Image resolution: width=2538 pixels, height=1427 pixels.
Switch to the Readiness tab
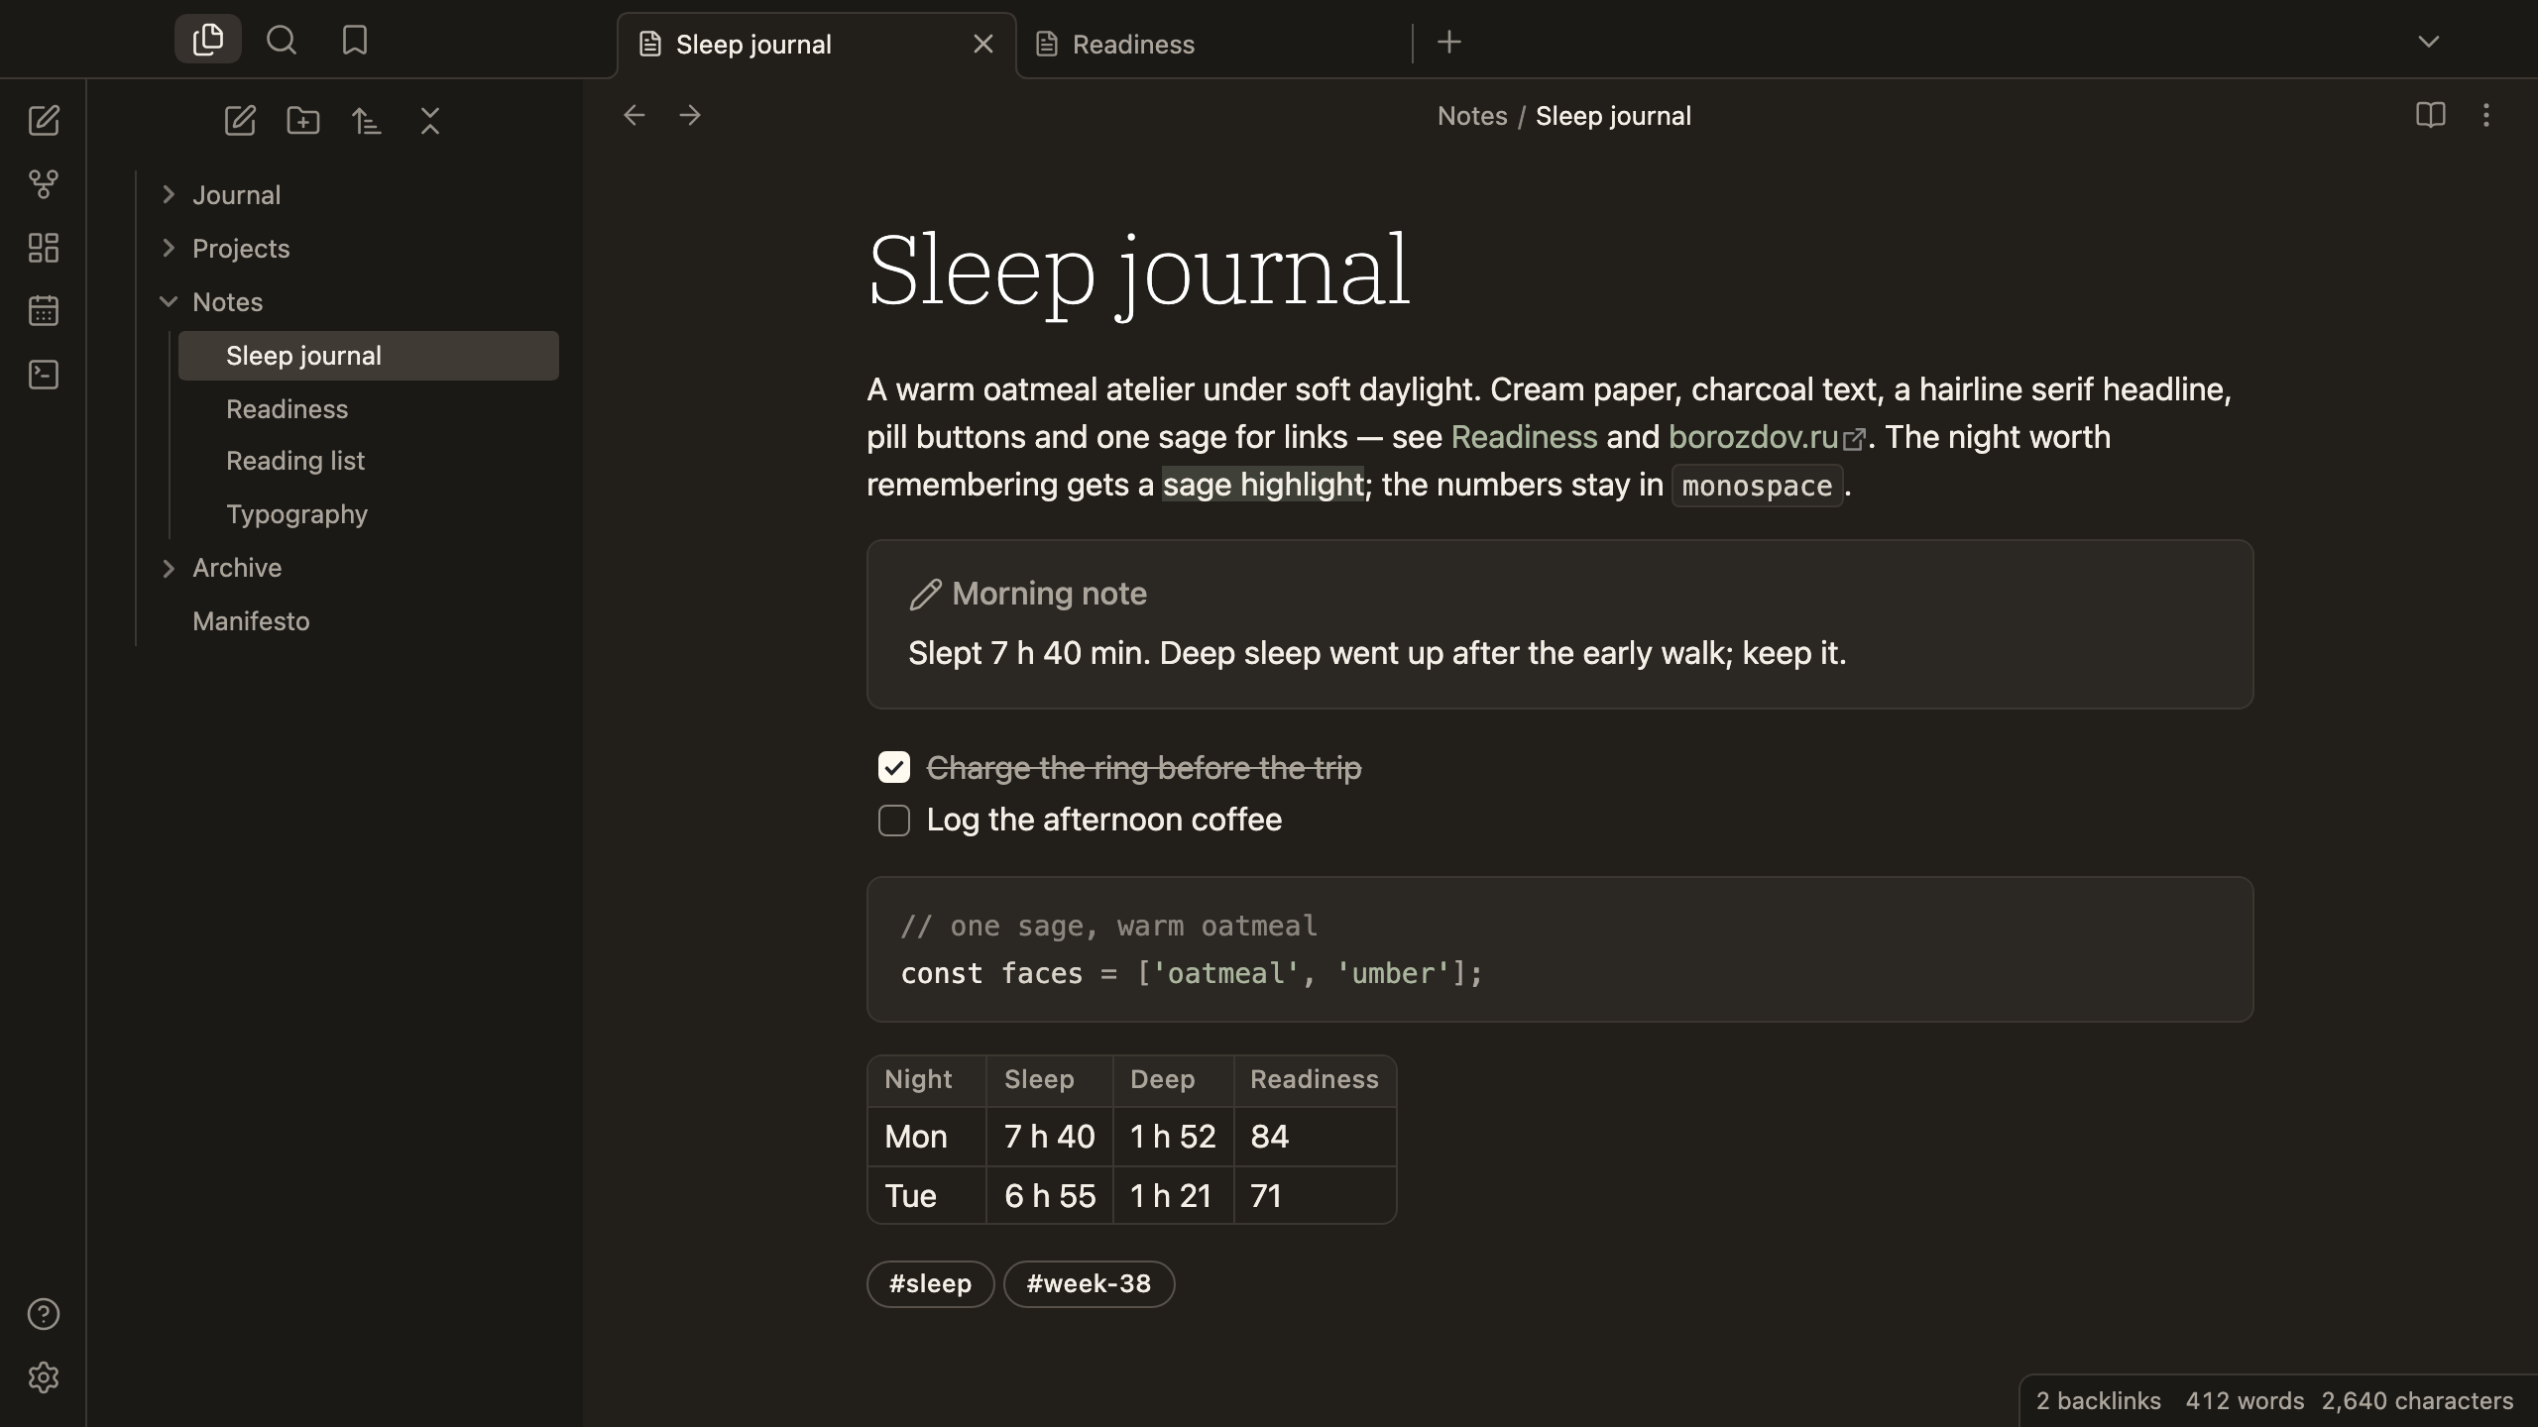[x=1213, y=45]
